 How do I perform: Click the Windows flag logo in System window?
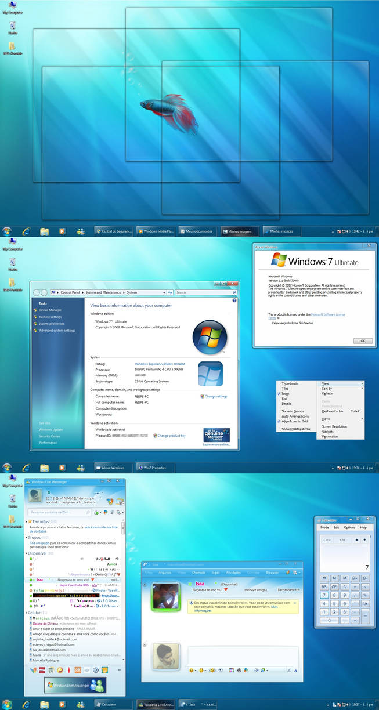(210, 337)
